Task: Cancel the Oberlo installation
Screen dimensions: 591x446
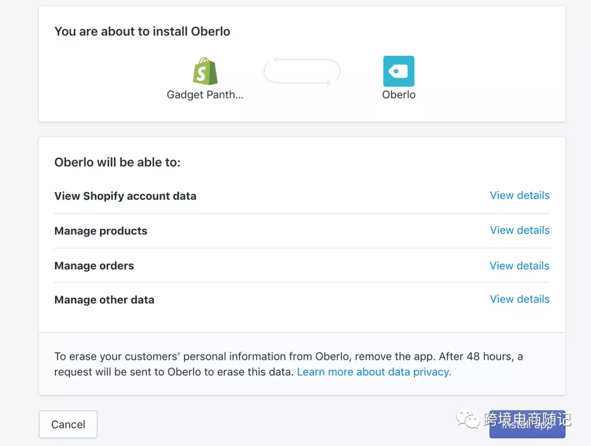Action: 68,424
